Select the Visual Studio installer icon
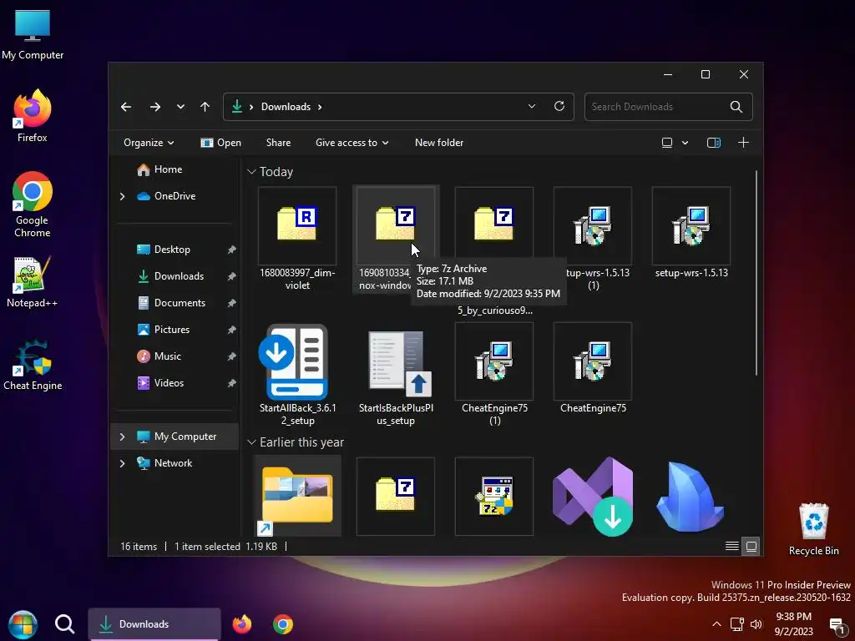This screenshot has width=855, height=641. (x=593, y=496)
